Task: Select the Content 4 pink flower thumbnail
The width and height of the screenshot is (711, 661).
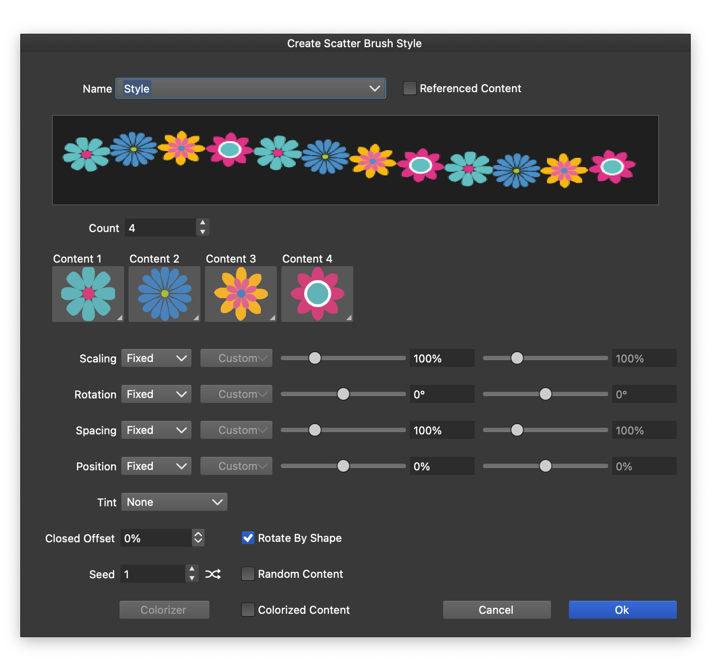Action: [317, 294]
